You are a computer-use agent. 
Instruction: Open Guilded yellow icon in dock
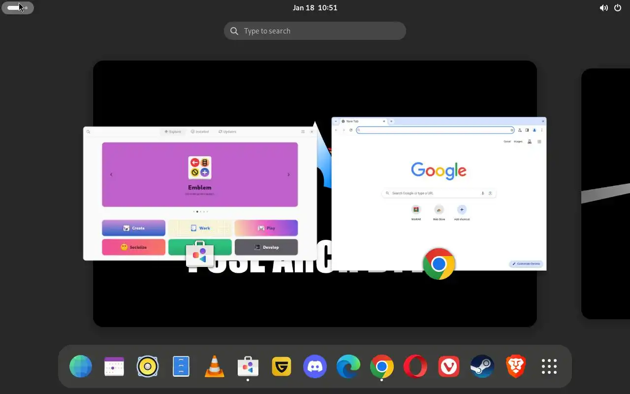point(282,366)
